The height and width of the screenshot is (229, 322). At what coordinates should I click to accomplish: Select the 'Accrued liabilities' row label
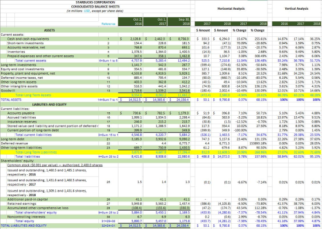[21, 117]
